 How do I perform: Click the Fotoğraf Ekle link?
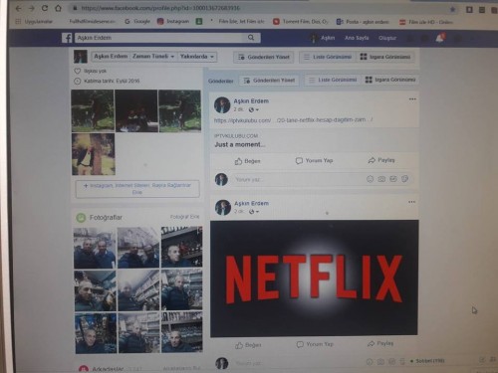tap(184, 217)
